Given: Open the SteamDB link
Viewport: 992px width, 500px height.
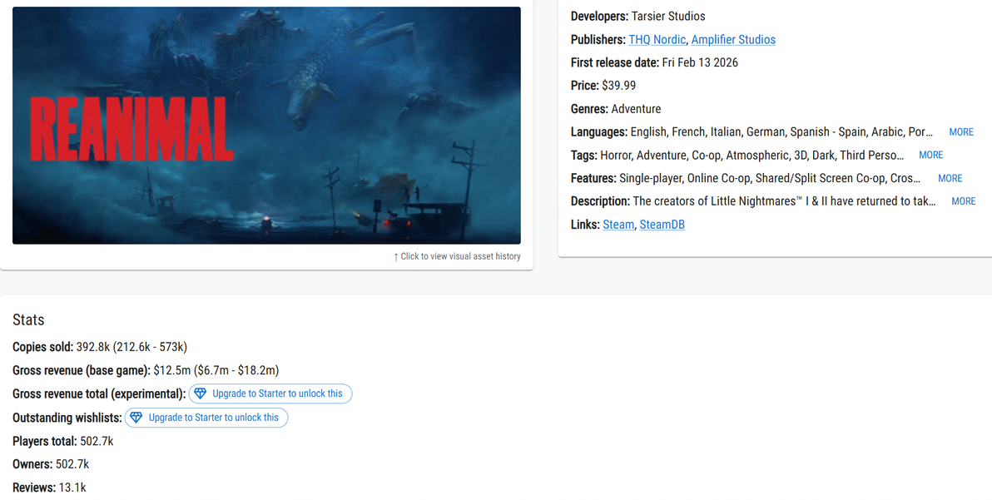Looking at the screenshot, I should point(662,225).
